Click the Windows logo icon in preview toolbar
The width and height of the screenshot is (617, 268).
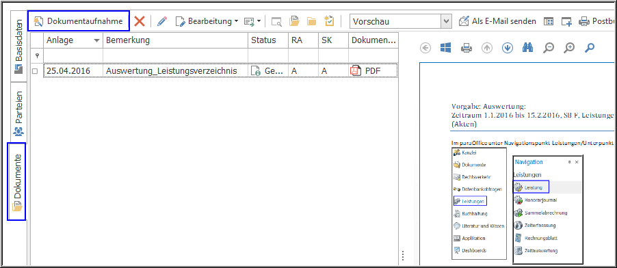click(x=446, y=48)
